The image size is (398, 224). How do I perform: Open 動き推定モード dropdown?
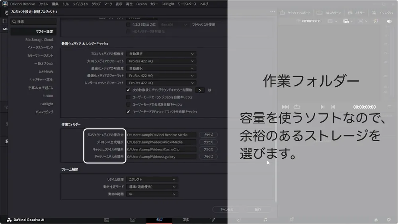coord(152,187)
